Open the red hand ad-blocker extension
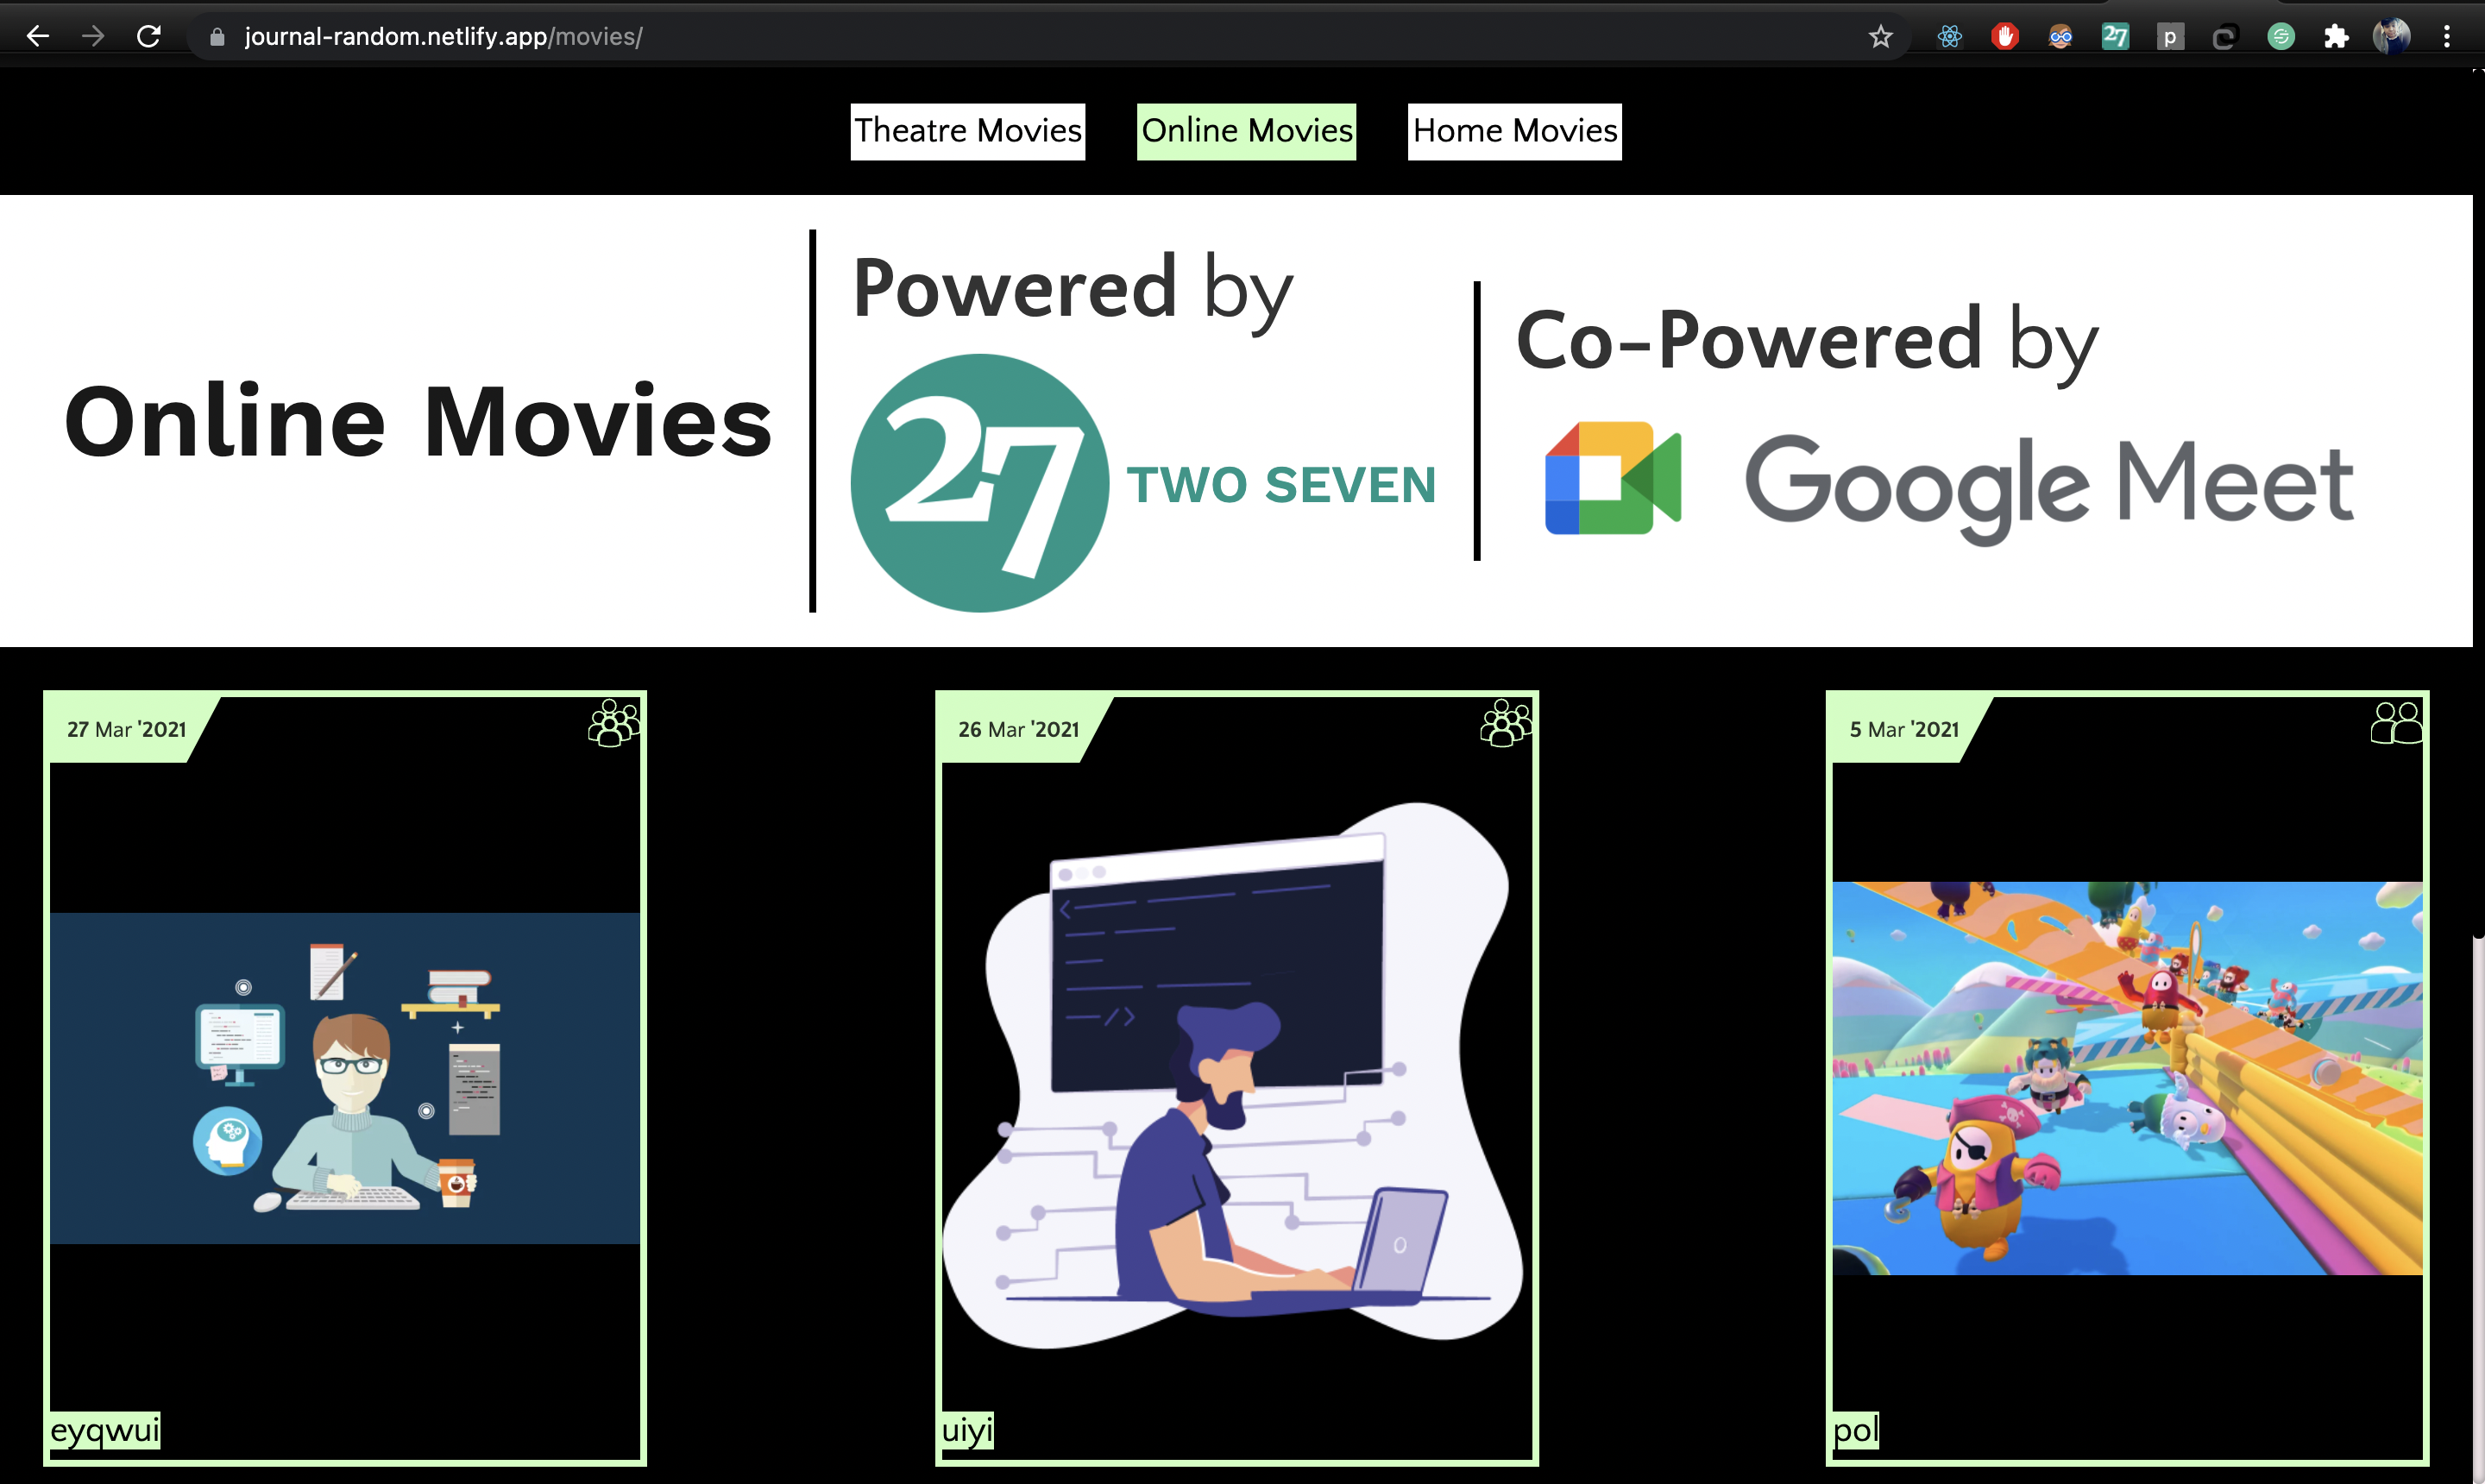 pos(2005,37)
